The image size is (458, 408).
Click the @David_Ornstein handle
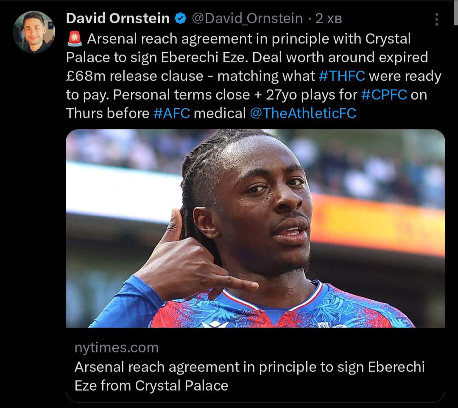click(x=247, y=19)
